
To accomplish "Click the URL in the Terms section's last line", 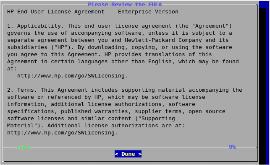I will pos(62,133).
